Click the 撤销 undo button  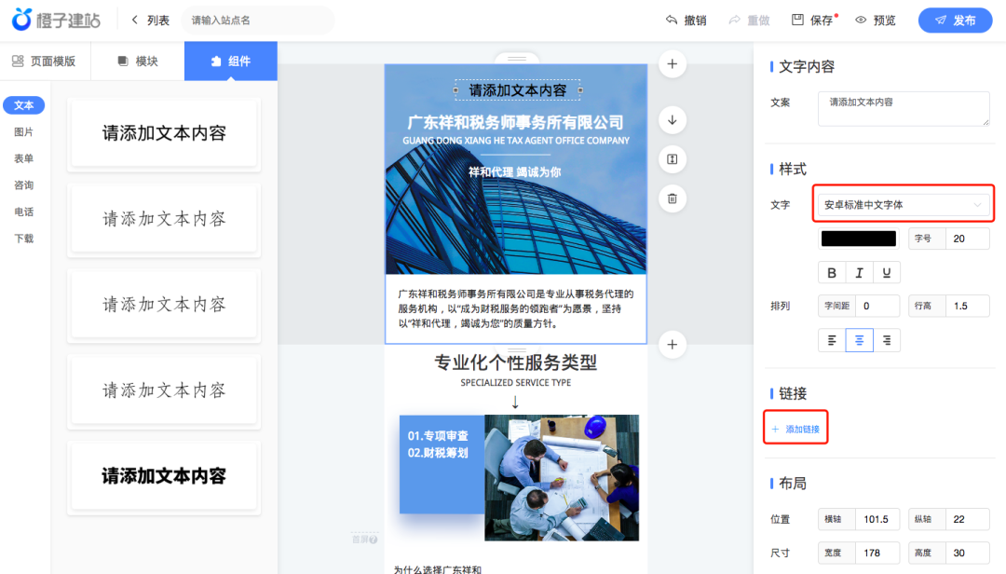(x=687, y=20)
